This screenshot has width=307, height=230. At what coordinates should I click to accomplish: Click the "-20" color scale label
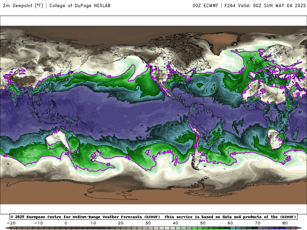tap(11, 223)
